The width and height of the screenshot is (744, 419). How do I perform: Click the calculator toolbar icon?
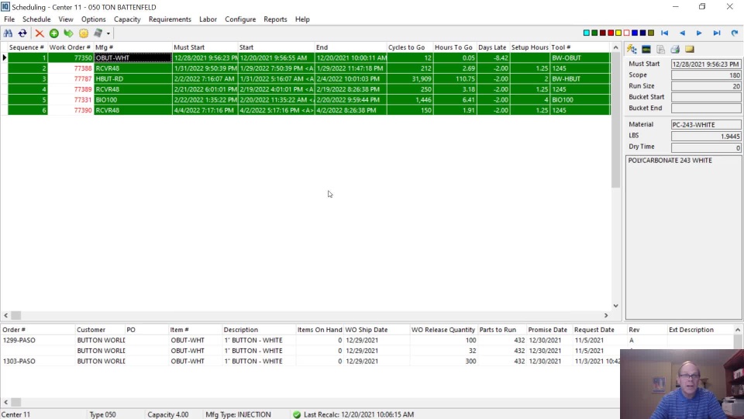[x=98, y=33]
